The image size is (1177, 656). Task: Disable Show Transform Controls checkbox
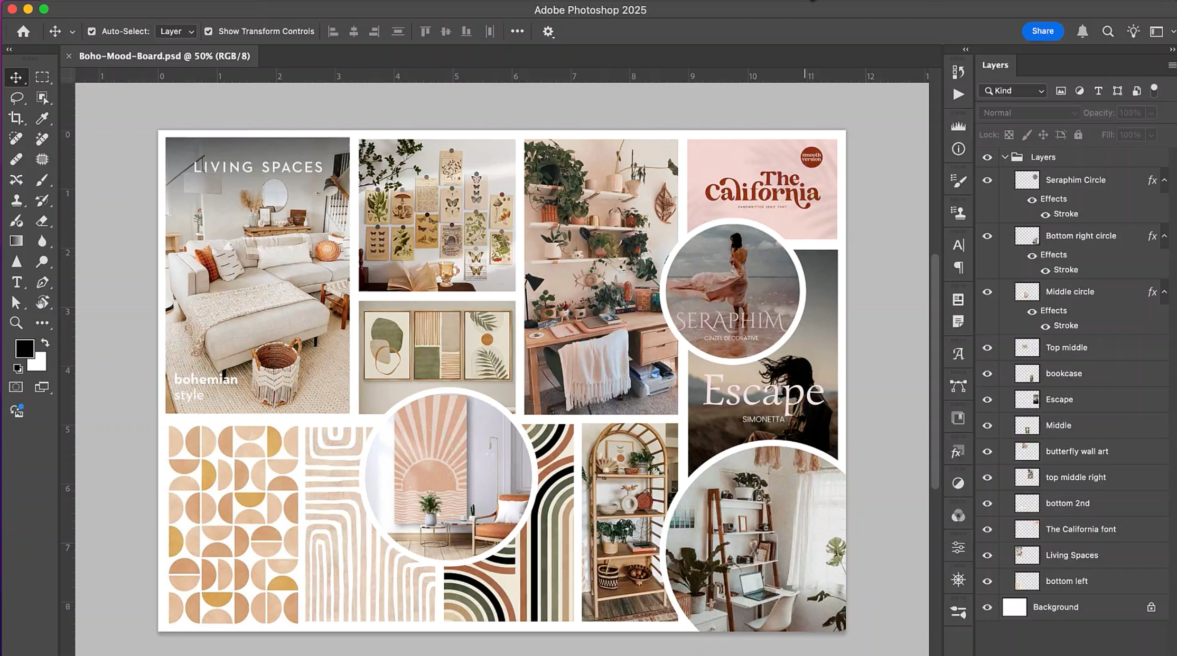(x=209, y=32)
